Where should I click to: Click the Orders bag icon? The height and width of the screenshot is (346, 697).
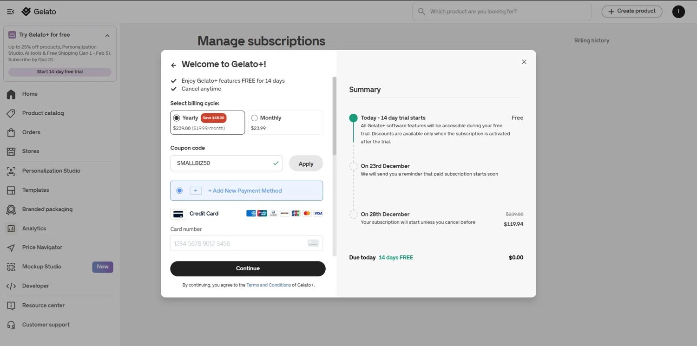pyautogui.click(x=11, y=133)
